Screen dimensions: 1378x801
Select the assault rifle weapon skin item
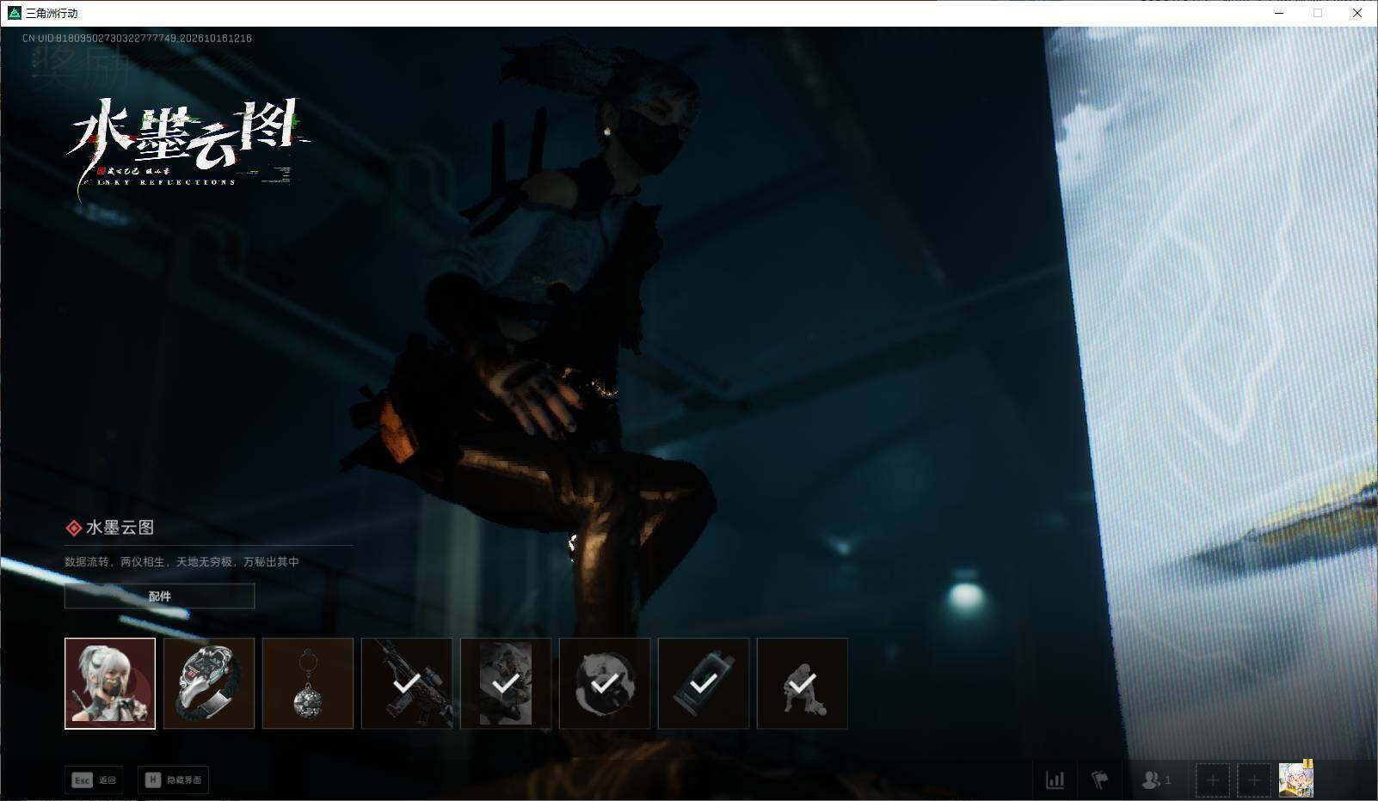point(407,683)
